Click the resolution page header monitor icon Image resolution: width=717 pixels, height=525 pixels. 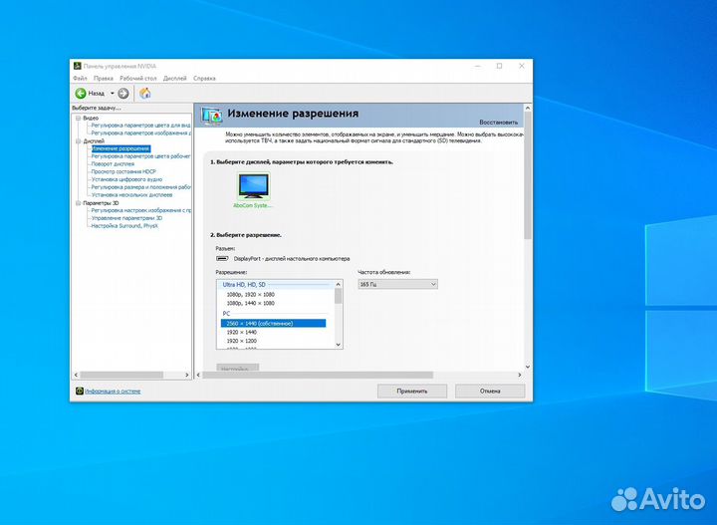point(211,115)
